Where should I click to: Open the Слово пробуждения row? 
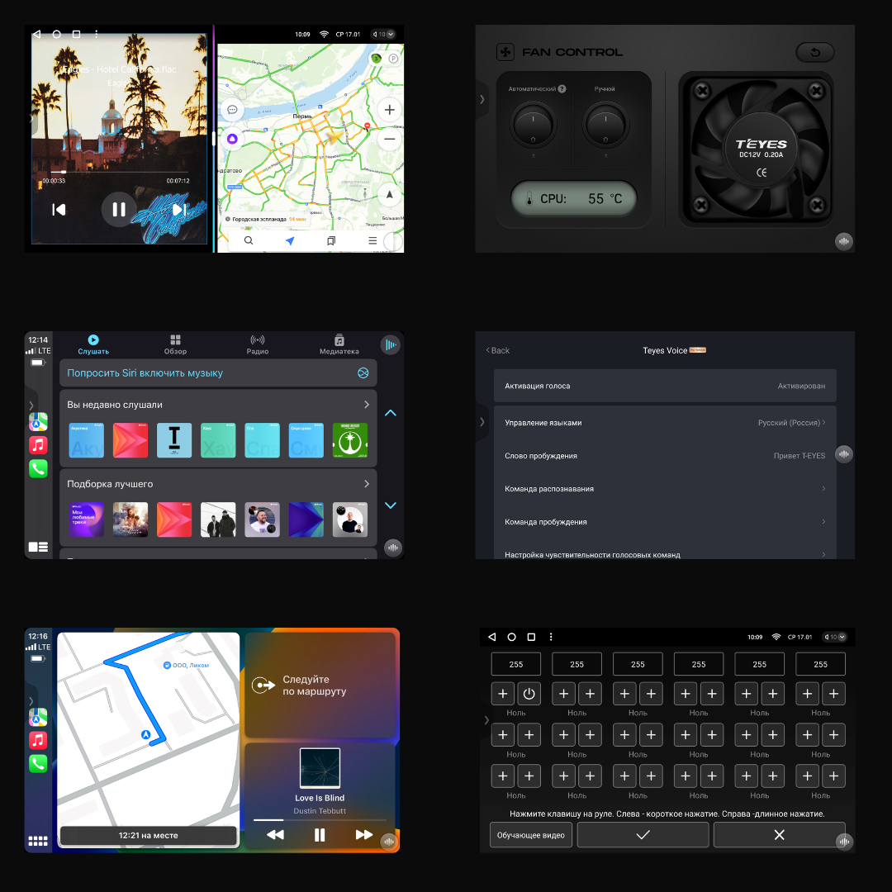(x=664, y=456)
